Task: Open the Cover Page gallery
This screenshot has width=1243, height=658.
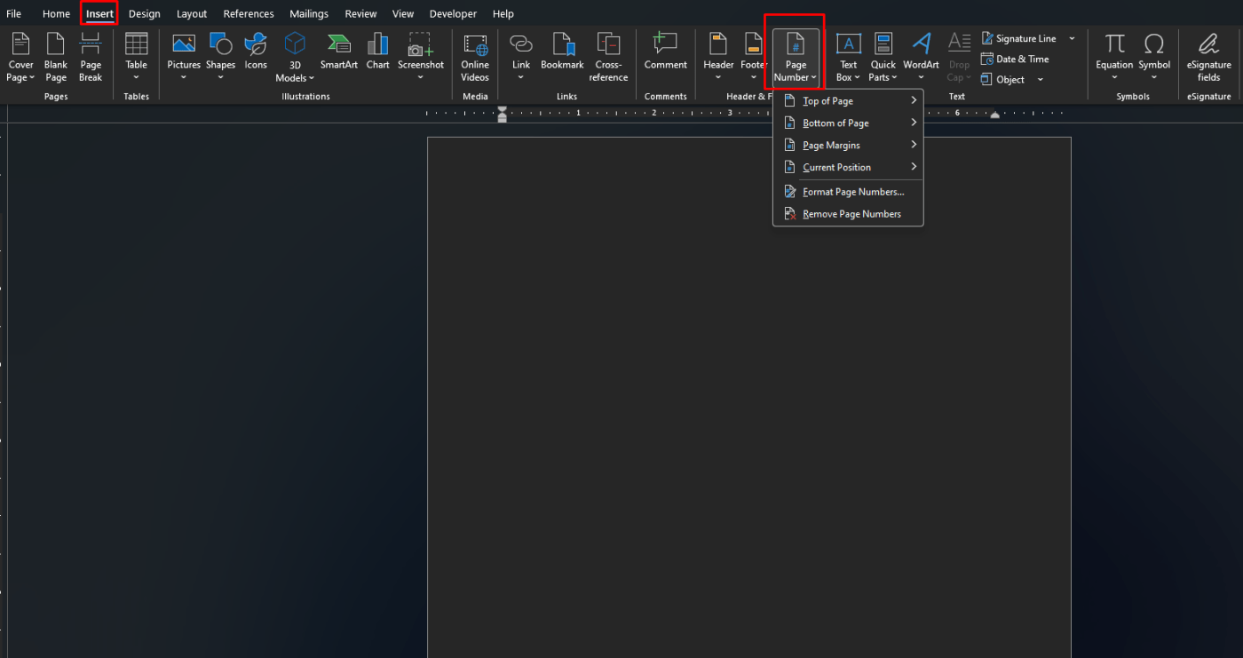Action: click(x=20, y=59)
